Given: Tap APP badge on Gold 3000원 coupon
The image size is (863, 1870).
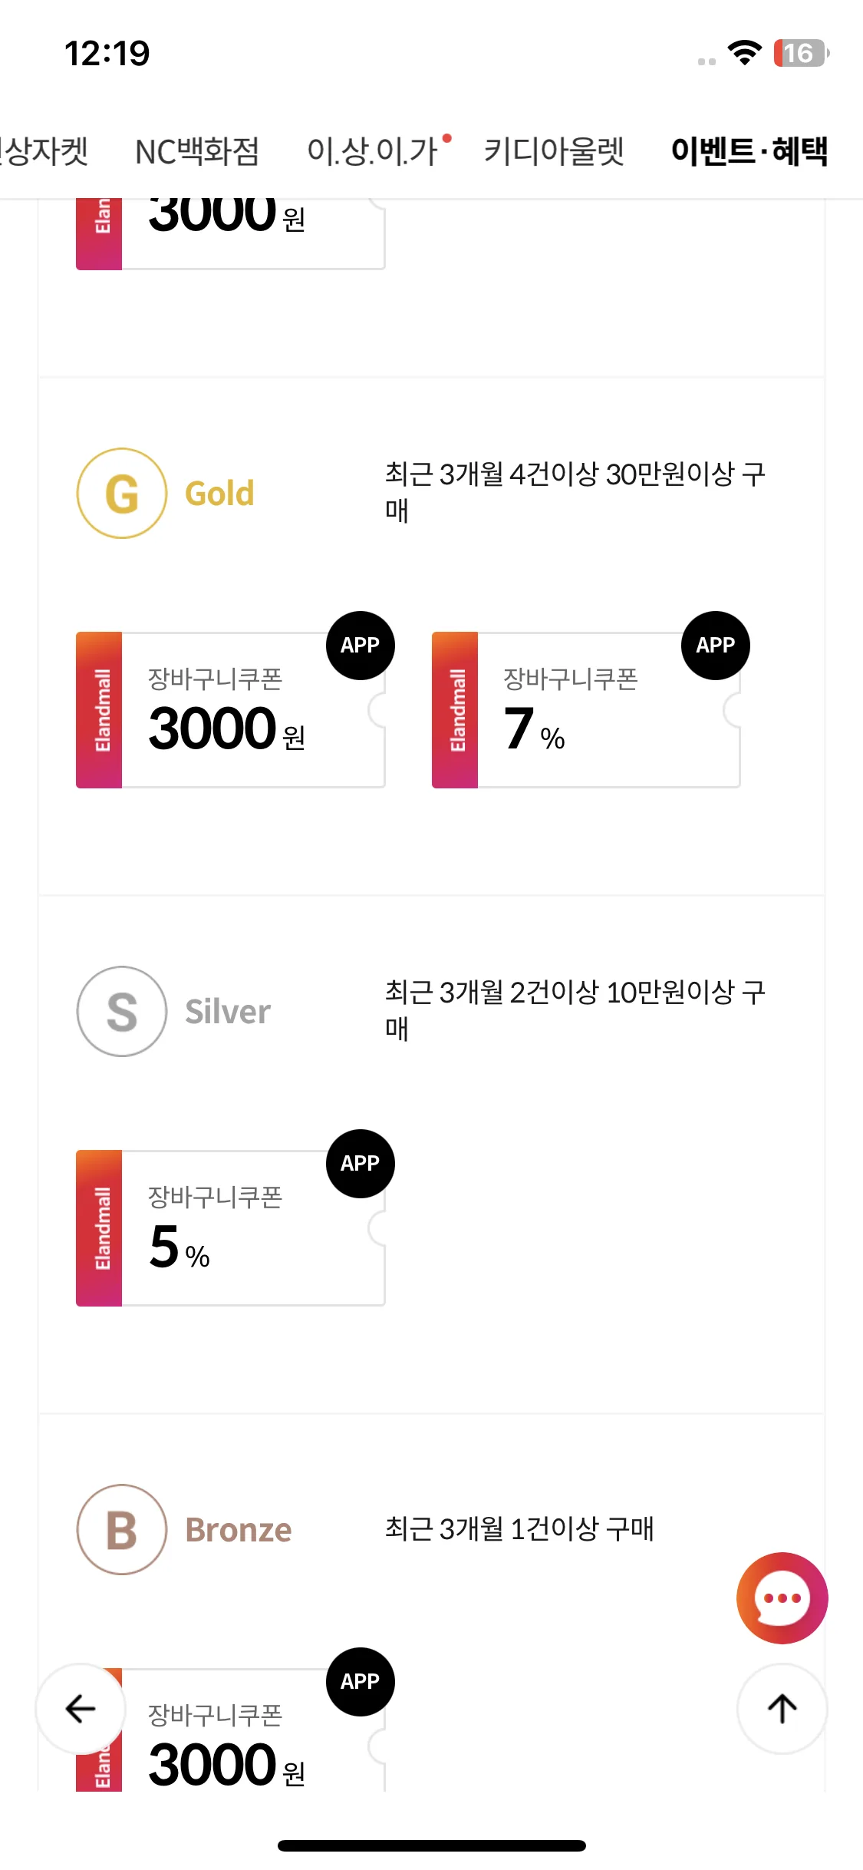Looking at the screenshot, I should coord(360,645).
